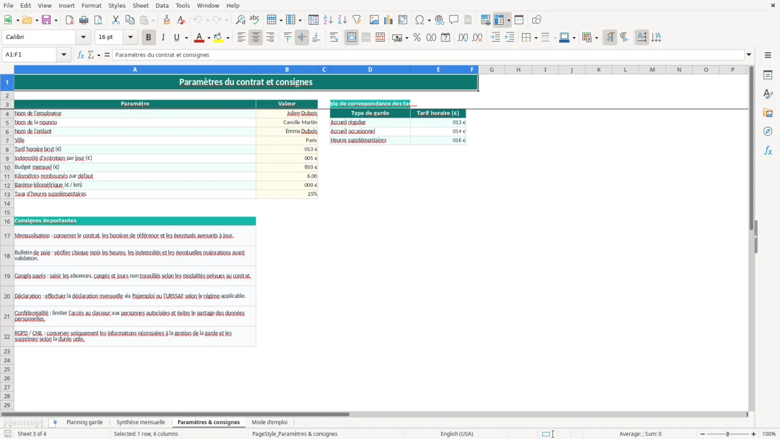Viewport: 780px width, 439px height.
Task: Click the Save document icon
Action: tap(47, 20)
